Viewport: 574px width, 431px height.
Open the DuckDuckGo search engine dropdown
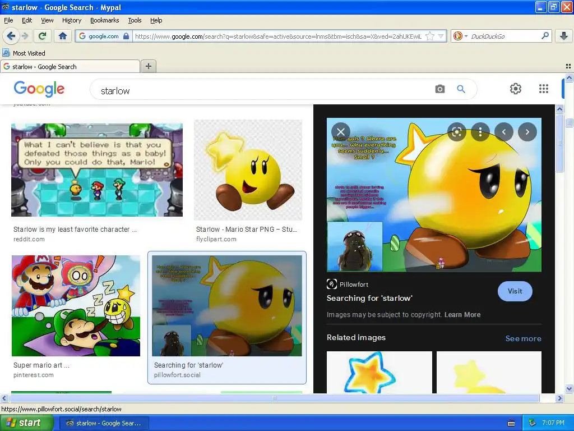(x=461, y=36)
